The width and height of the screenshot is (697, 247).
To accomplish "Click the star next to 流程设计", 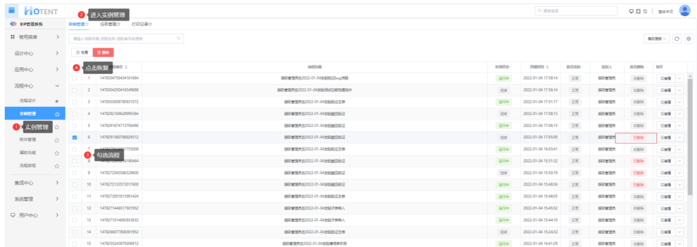I will tap(57, 101).
